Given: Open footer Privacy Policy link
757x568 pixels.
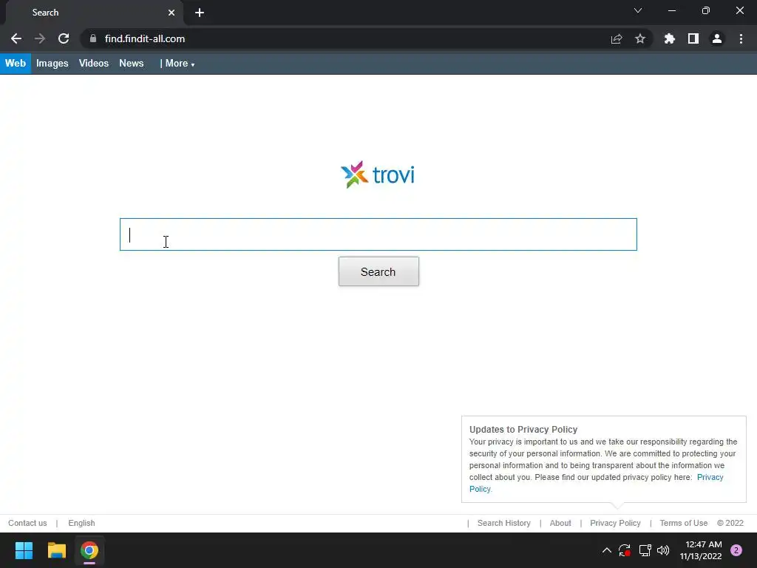Looking at the screenshot, I should (615, 523).
